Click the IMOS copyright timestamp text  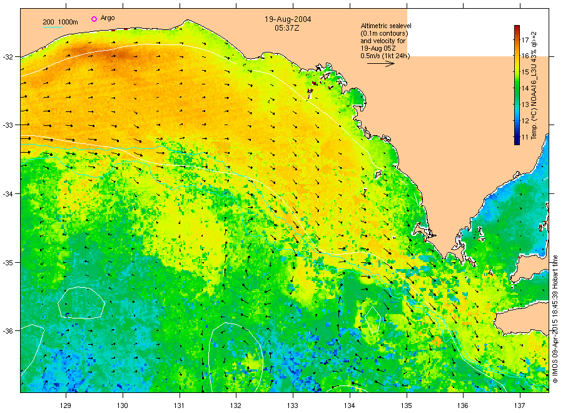pyautogui.click(x=555, y=319)
